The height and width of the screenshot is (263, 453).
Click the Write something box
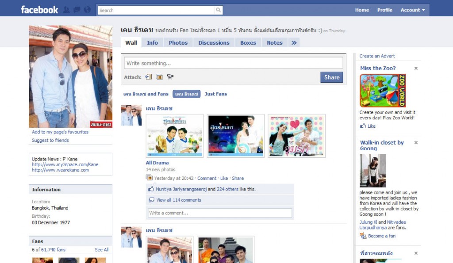[234, 63]
